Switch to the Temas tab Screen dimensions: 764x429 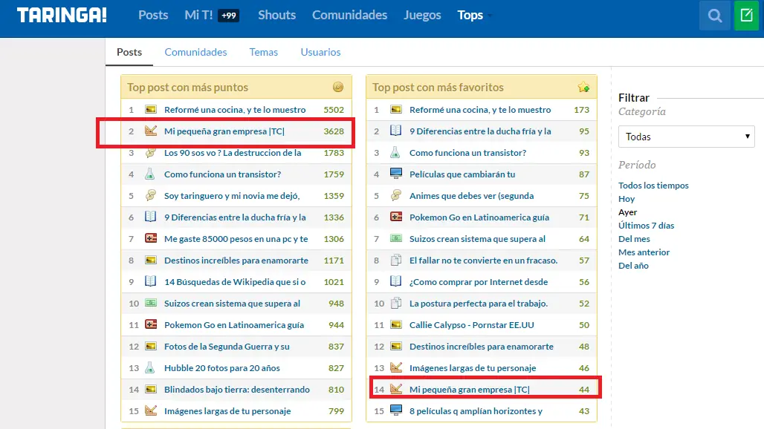pos(264,52)
